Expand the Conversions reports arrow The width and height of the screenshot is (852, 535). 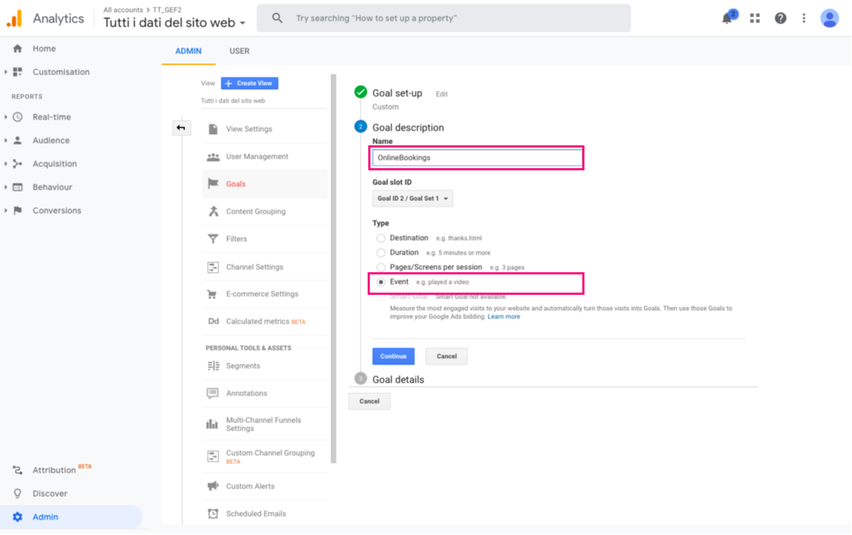pyautogui.click(x=6, y=210)
